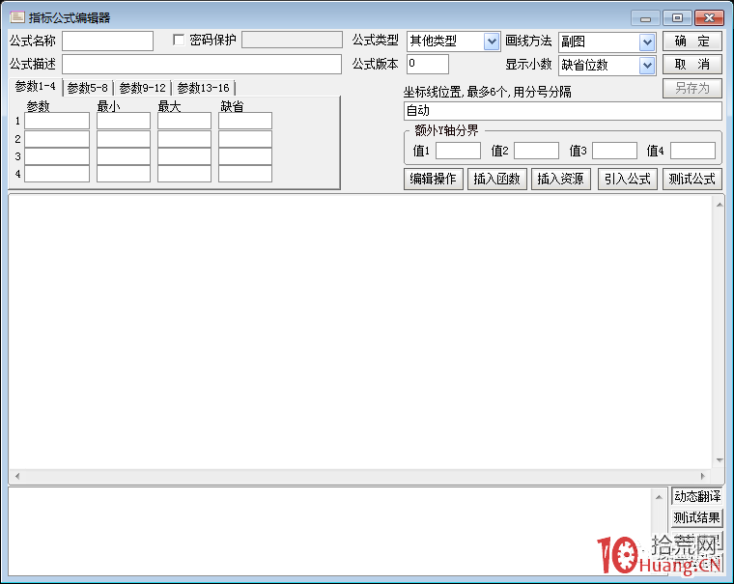734x584 pixels.
Task: Switch to the 参数1-4 tab
Action: point(36,87)
